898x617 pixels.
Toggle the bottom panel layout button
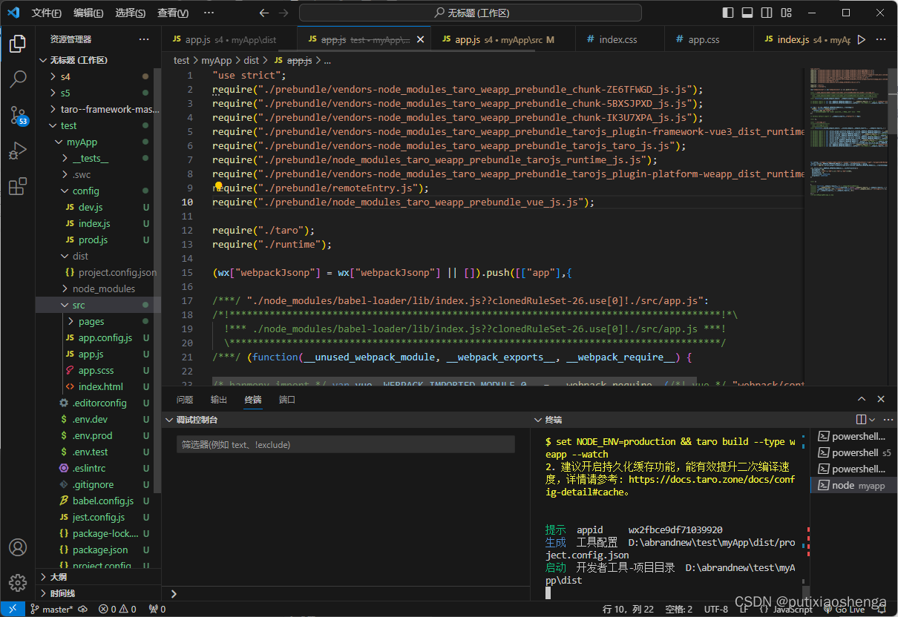coord(747,13)
